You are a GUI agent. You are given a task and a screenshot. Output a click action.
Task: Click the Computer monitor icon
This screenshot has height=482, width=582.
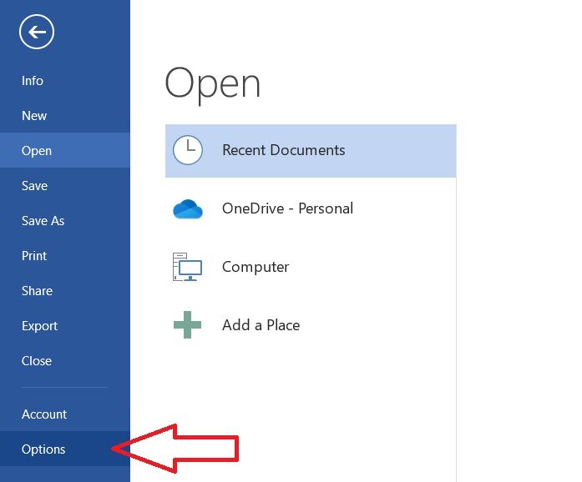coord(188,268)
